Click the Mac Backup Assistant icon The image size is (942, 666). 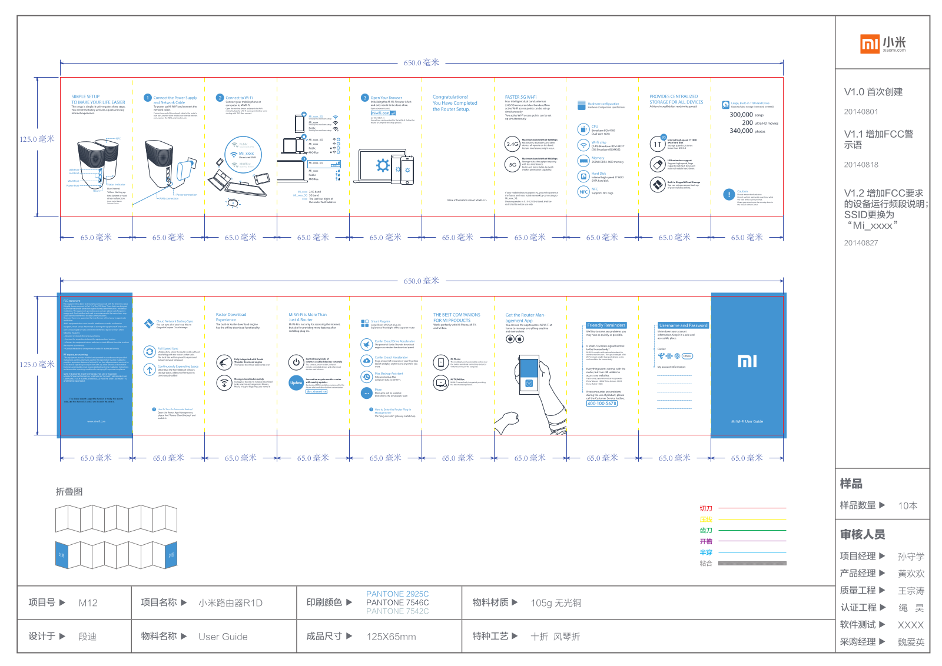(366, 377)
